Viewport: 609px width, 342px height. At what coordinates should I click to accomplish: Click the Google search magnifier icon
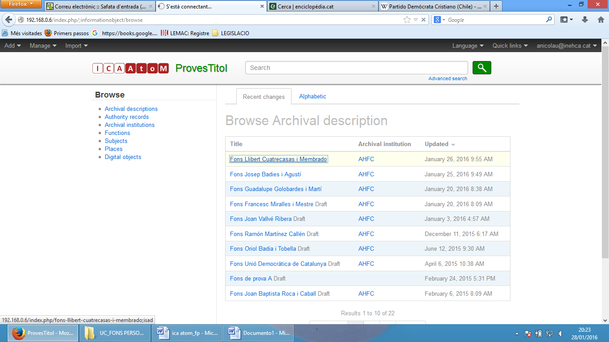point(549,20)
